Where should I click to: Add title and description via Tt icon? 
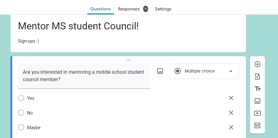[257, 89]
